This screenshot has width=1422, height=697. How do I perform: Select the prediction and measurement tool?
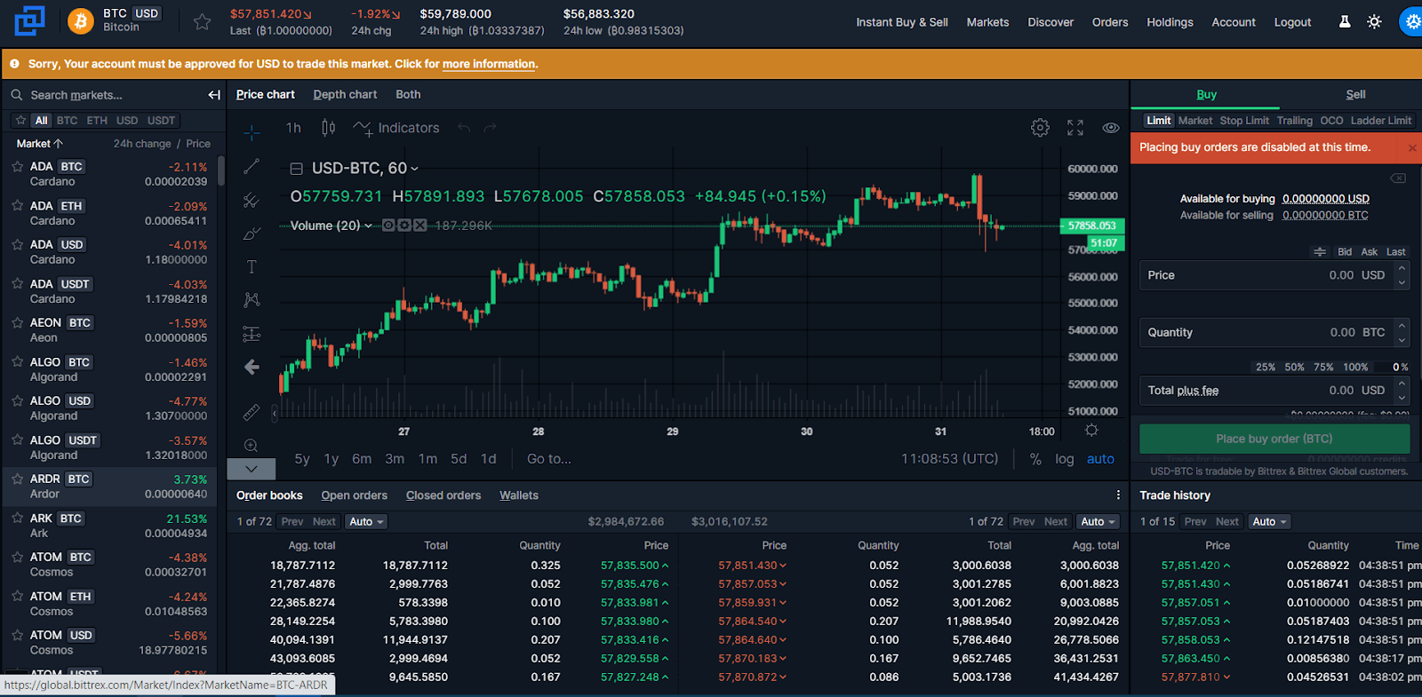[252, 334]
